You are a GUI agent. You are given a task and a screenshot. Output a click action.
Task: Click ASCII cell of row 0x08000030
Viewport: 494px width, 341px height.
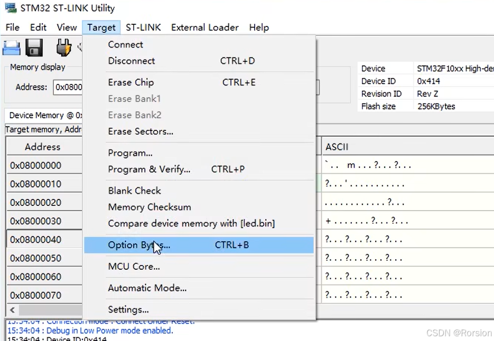pos(408,221)
